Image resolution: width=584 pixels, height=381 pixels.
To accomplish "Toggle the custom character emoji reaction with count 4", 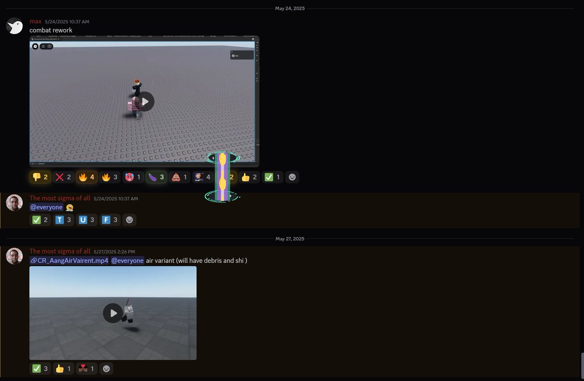I will click(x=202, y=177).
